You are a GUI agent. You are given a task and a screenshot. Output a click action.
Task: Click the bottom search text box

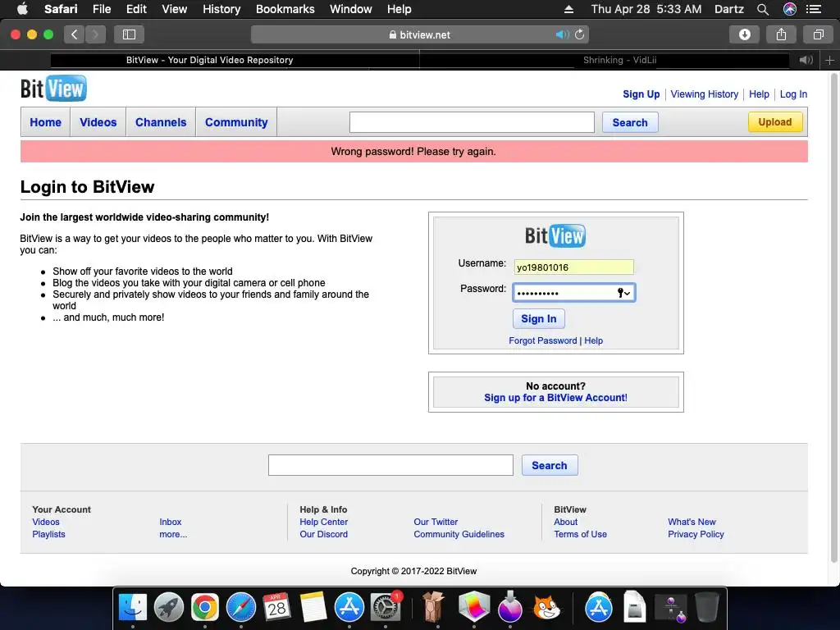pyautogui.click(x=390, y=465)
